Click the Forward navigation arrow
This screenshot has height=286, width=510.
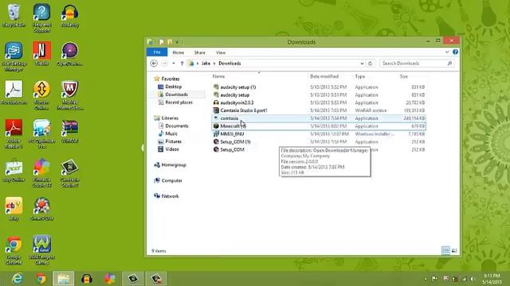165,64
